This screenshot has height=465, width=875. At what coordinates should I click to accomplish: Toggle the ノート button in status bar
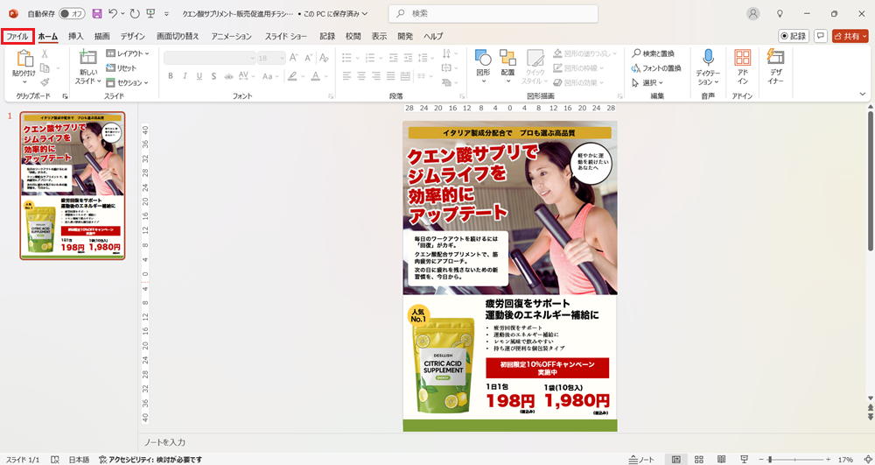pyautogui.click(x=641, y=460)
